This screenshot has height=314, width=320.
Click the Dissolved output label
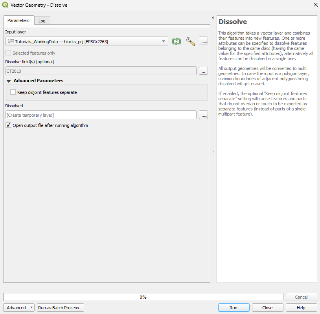[14, 106]
